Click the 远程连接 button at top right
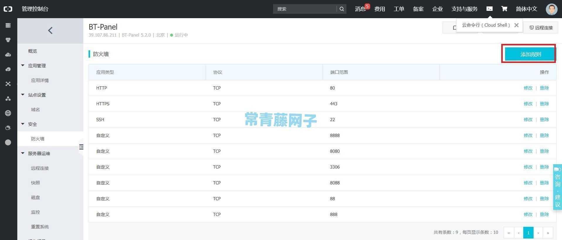This screenshot has width=562, height=240. tap(541, 28)
